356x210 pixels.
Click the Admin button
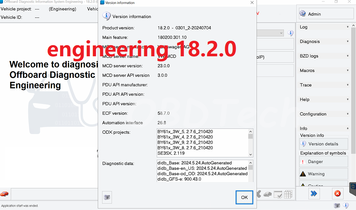326,13
